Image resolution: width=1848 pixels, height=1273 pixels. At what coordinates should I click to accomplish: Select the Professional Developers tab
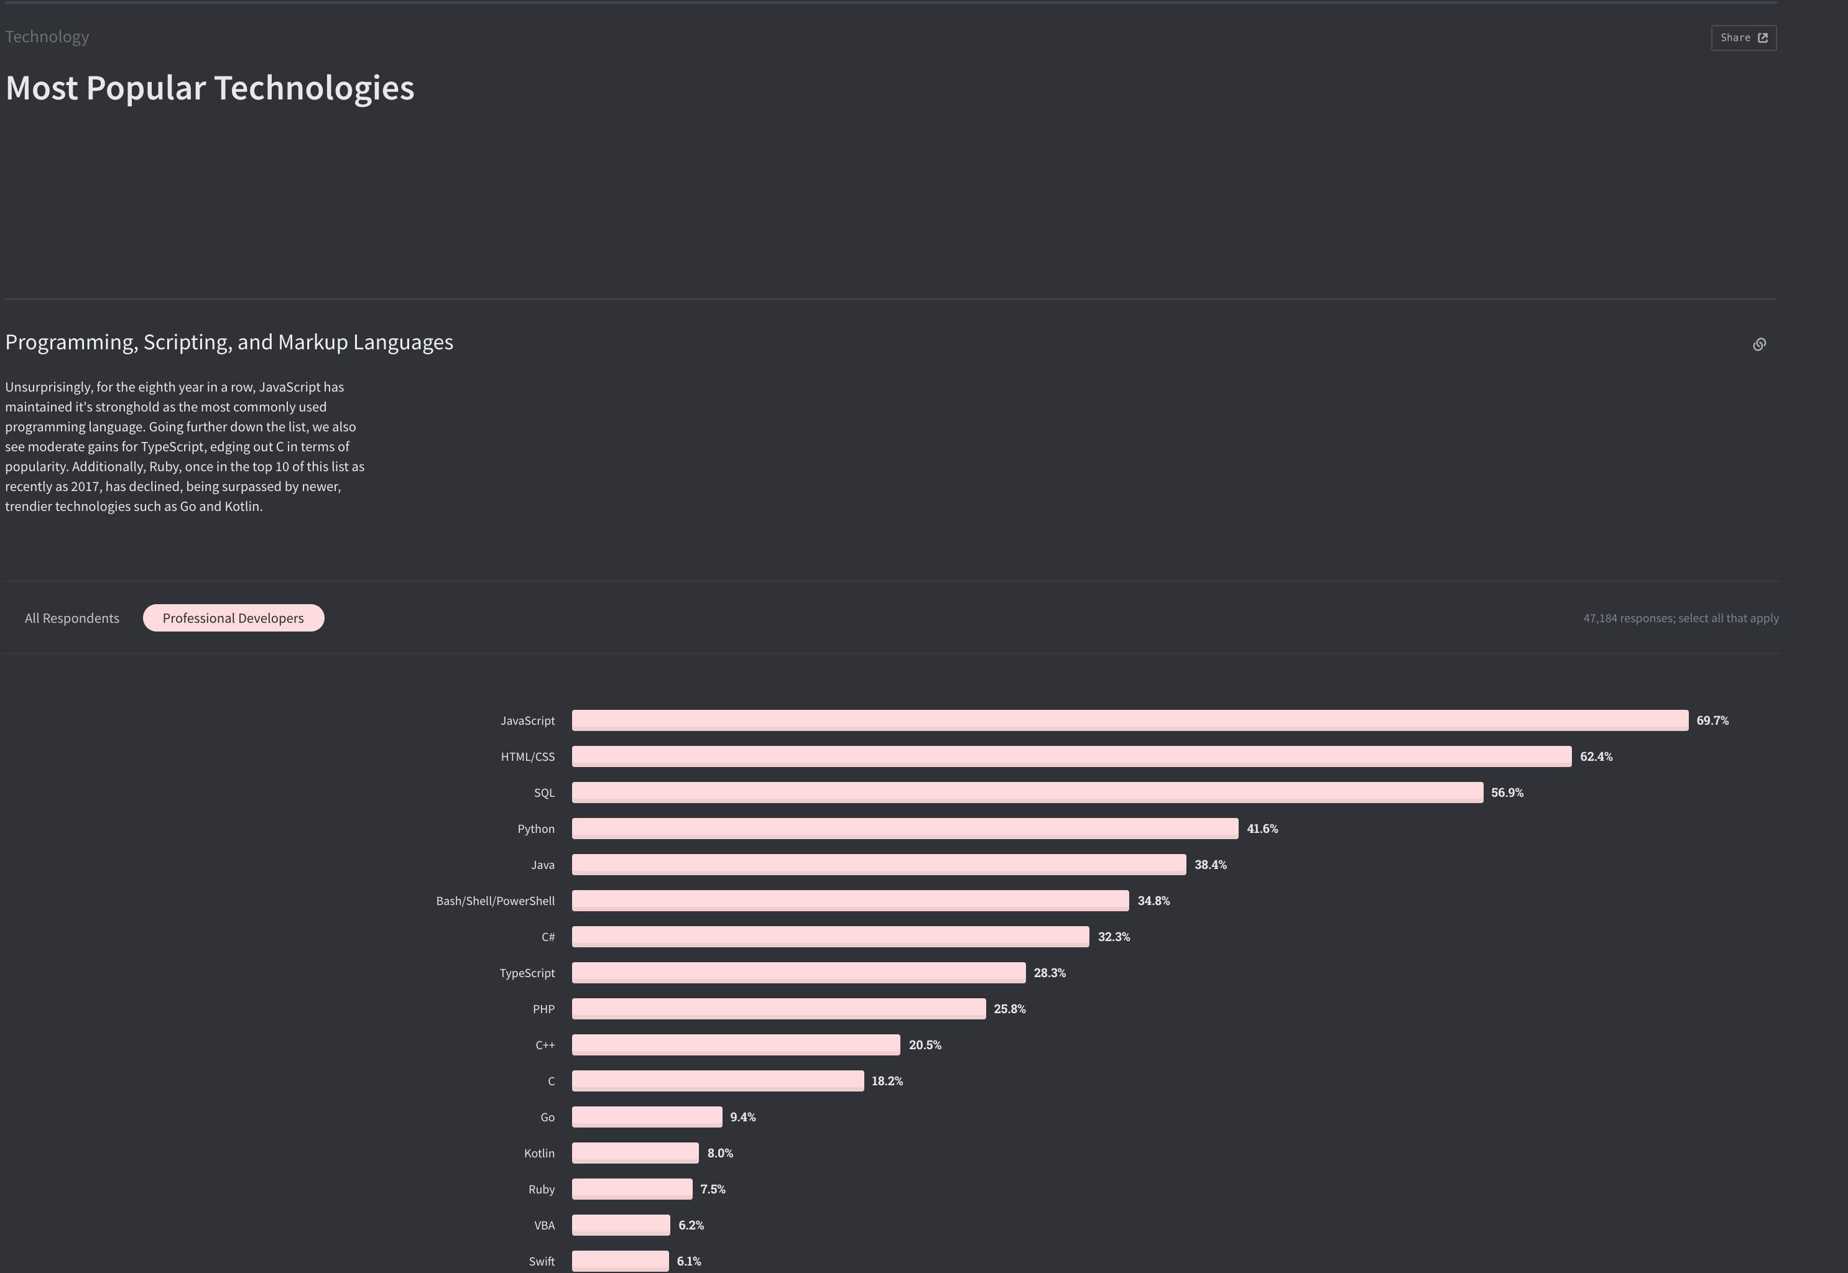point(233,618)
